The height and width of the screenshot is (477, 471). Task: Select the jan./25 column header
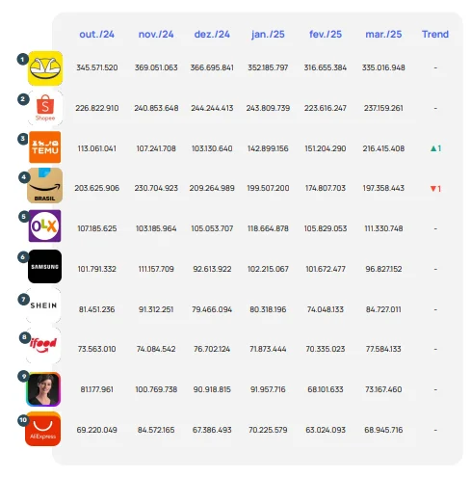[x=268, y=35]
